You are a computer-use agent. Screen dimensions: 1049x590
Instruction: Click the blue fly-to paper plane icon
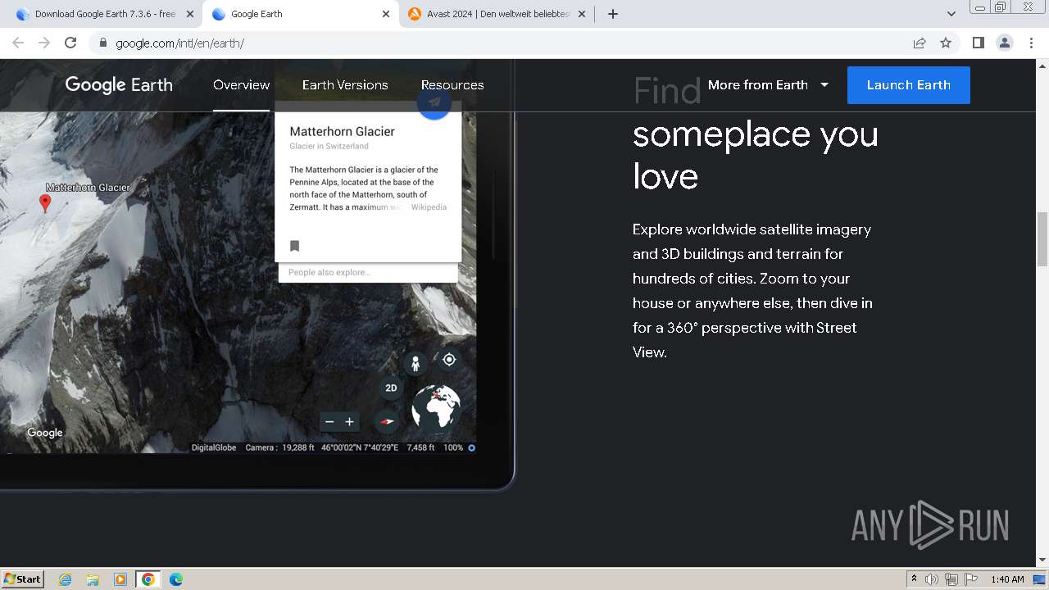434,103
